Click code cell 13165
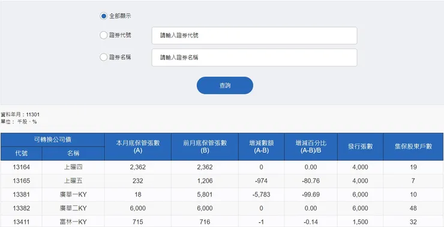The width and height of the screenshot is (444, 227). coord(22,181)
